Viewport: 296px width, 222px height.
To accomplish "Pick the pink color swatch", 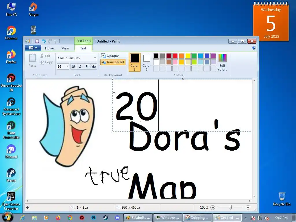I will (x=175, y=62).
